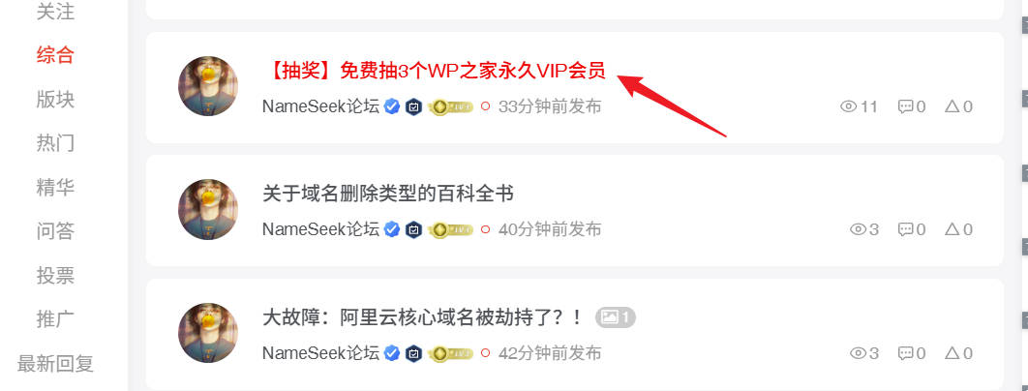
Task: Switch to the 热门 sidebar tab
Action: pyautogui.click(x=56, y=143)
